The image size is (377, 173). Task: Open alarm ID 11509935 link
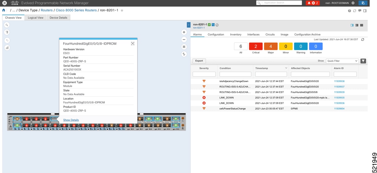(x=339, y=98)
